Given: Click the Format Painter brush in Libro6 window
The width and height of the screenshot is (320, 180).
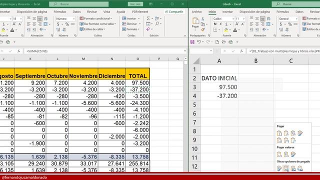Looking at the screenshot, I should 202,30.
